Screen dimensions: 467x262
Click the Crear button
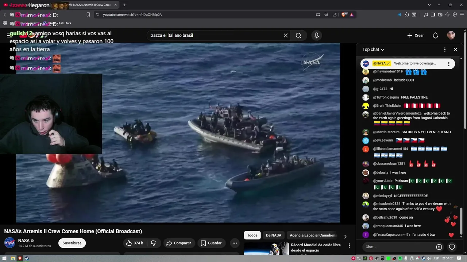point(416,35)
